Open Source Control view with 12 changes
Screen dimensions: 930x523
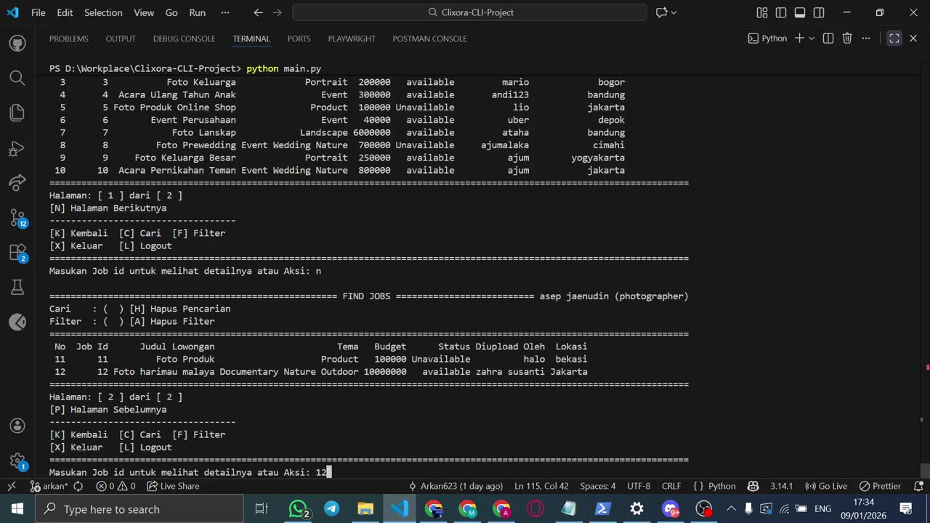point(17,217)
